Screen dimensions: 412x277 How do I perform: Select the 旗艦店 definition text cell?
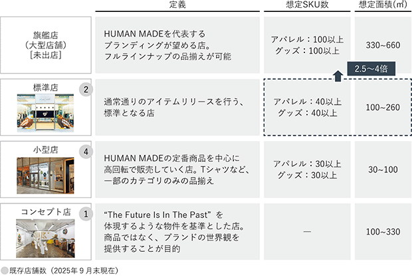tap(177, 44)
